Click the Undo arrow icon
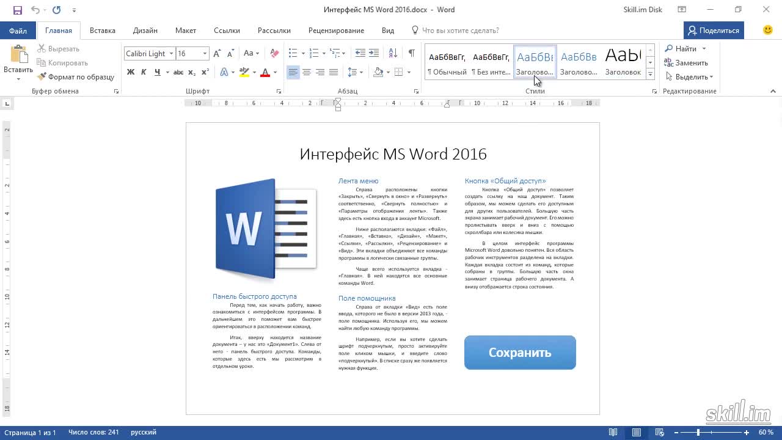This screenshot has width=782, height=440. [x=35, y=10]
